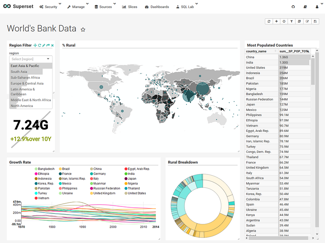Screen dimensions: 325x243
Task: Open the Sources menu
Action: 103,7
